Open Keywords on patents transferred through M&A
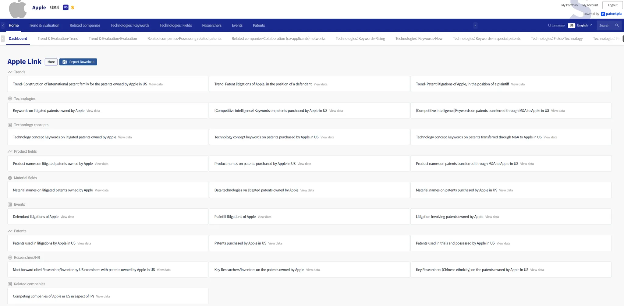The image size is (624, 306). 511,110
